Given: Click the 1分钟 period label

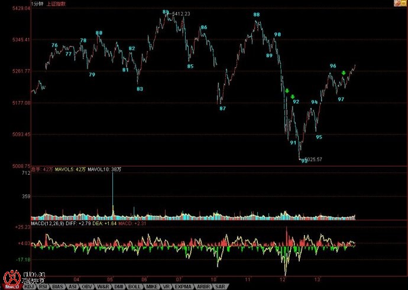Looking at the screenshot, I should click(x=38, y=3).
